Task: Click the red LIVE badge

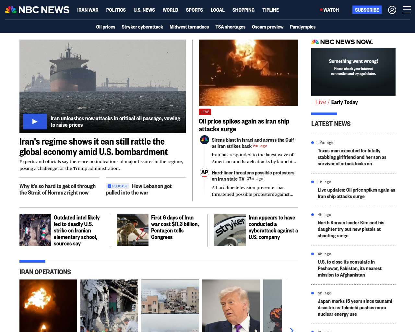Action: 205,112
